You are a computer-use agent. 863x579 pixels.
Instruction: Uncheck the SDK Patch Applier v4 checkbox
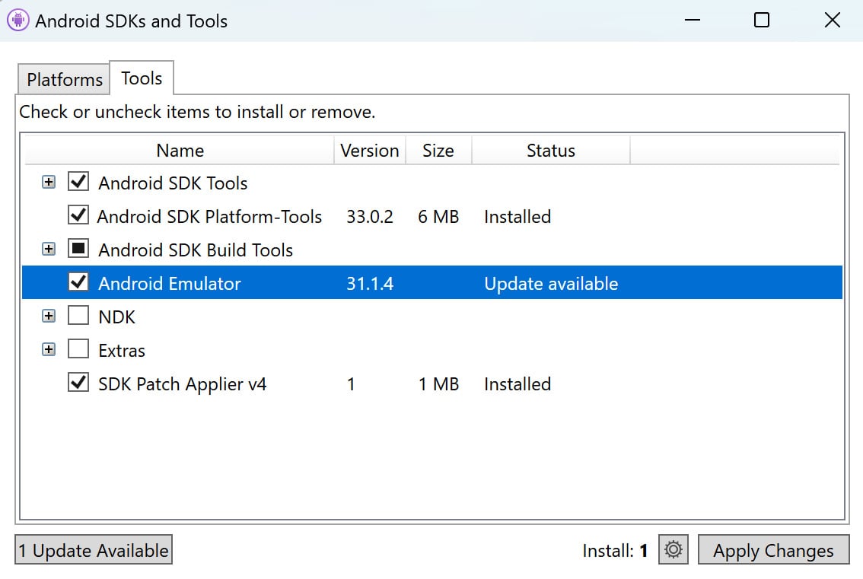coord(78,383)
